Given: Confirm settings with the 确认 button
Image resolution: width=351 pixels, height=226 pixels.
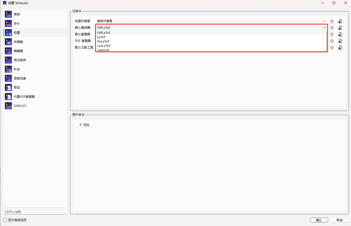Looking at the screenshot, I should [x=319, y=220].
